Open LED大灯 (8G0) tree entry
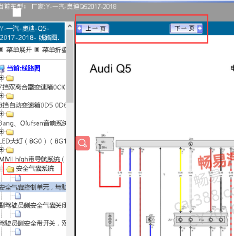234x236 pixels. click(x=33, y=141)
